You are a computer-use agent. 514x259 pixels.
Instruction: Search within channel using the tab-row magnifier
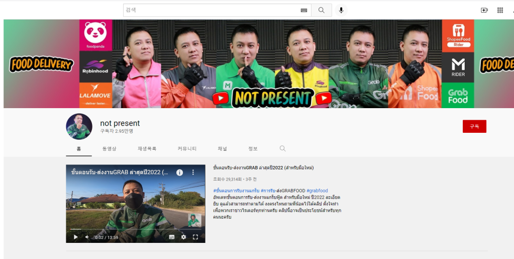[x=282, y=148]
